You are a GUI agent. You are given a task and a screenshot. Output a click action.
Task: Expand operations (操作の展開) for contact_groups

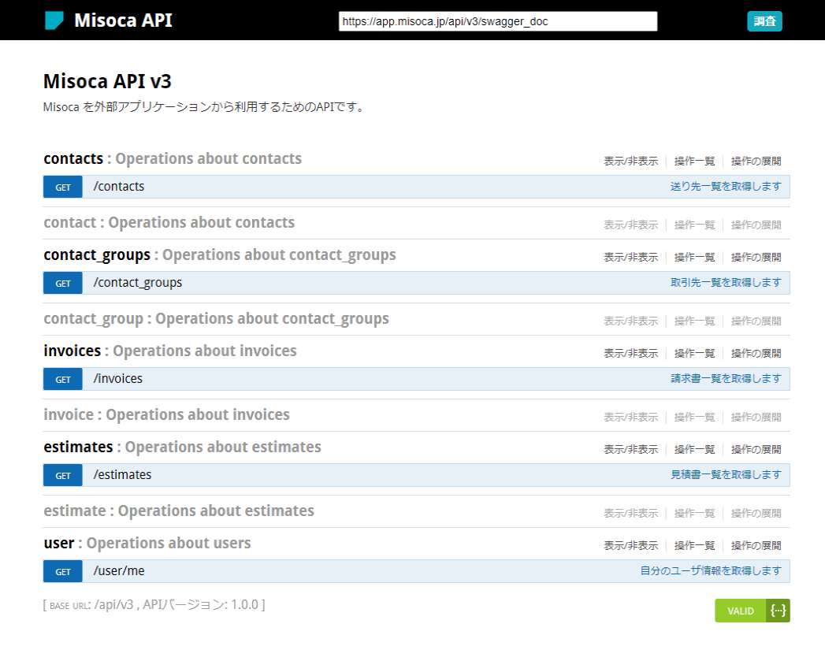click(756, 257)
